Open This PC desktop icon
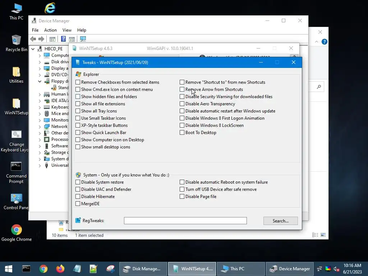 (16, 11)
